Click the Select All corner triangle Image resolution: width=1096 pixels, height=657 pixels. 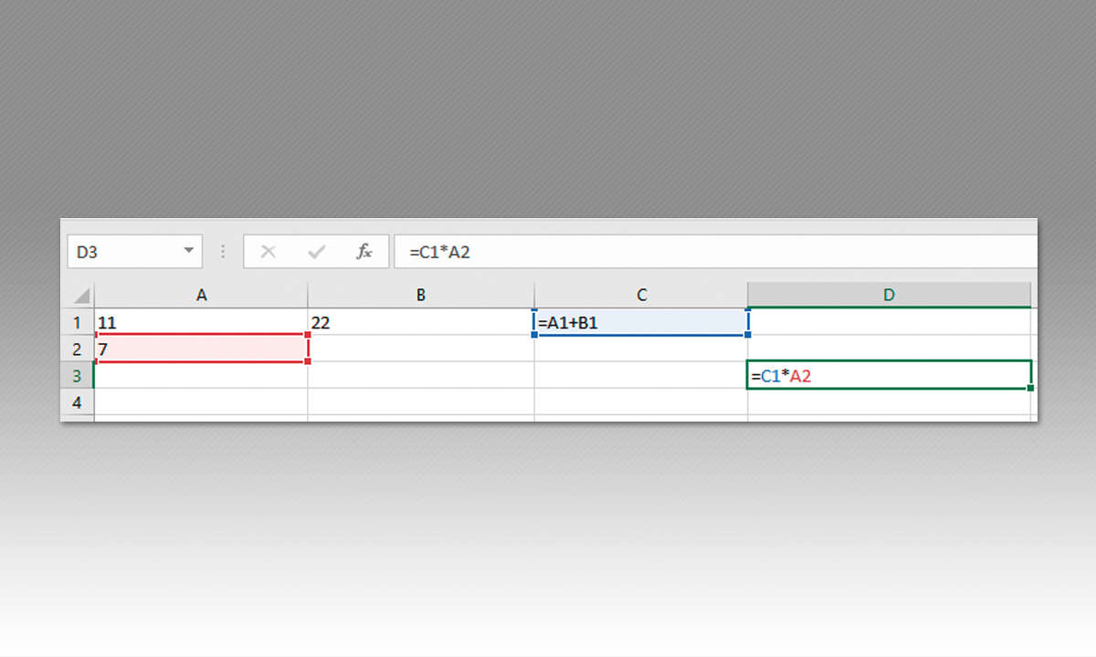(81, 296)
